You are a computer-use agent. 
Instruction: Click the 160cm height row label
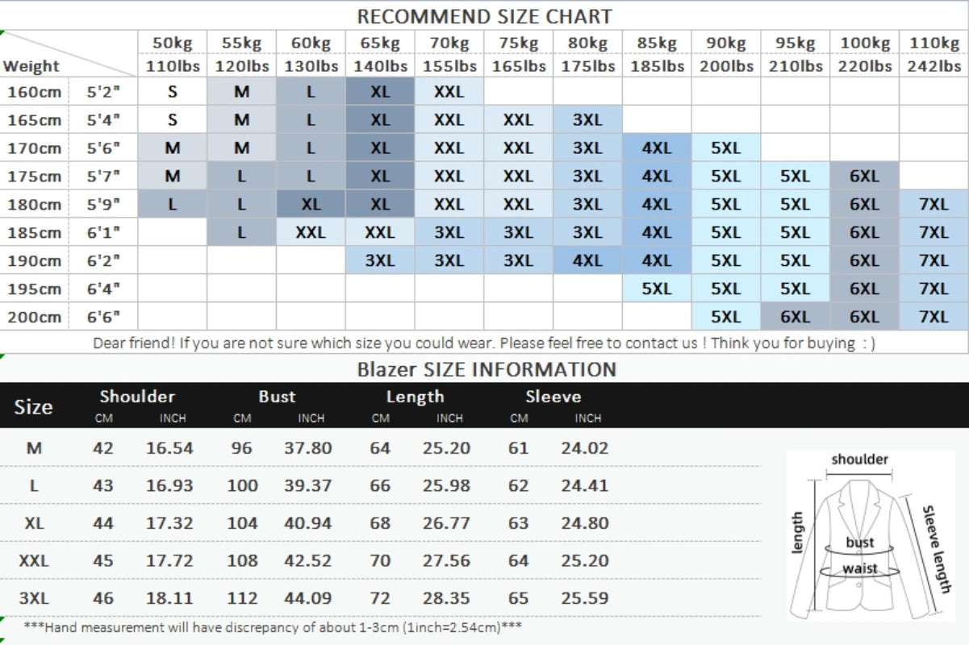pyautogui.click(x=34, y=92)
